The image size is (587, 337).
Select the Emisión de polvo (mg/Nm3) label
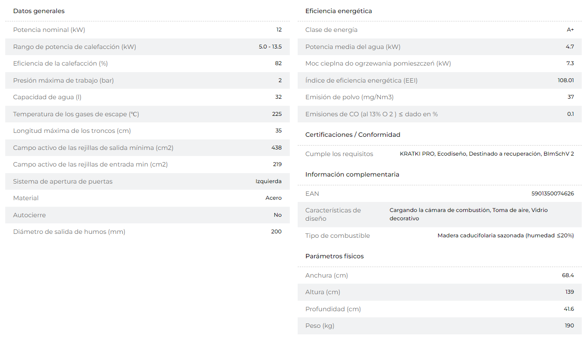(x=346, y=97)
